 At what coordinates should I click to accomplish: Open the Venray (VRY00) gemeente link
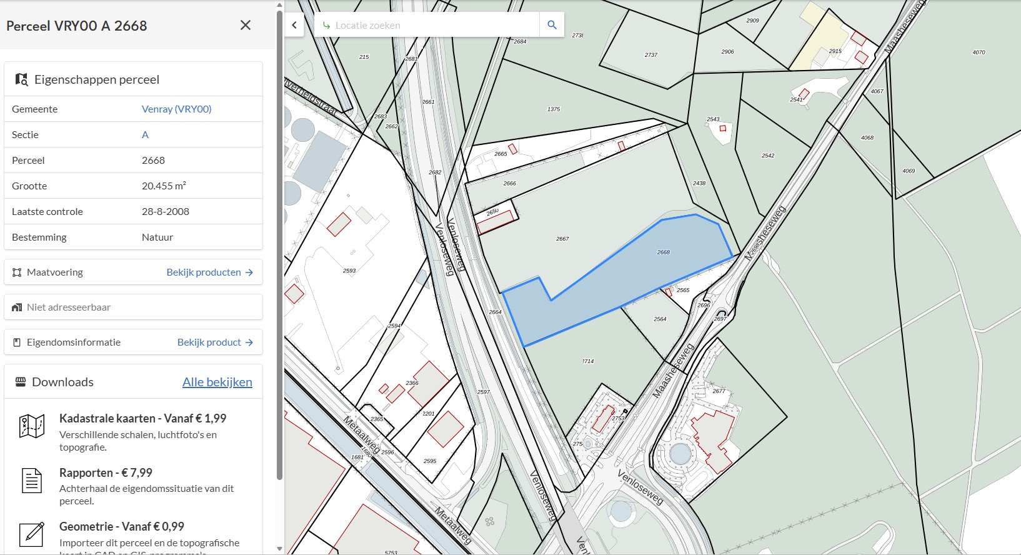tap(176, 109)
